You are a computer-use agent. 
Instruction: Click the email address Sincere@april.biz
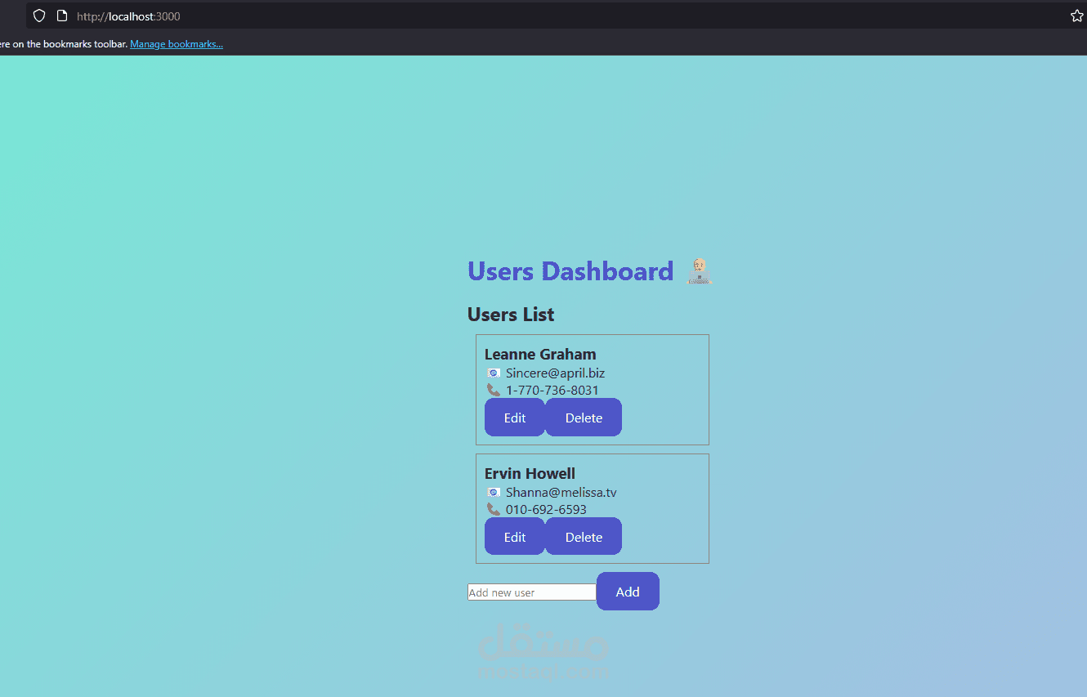point(555,373)
